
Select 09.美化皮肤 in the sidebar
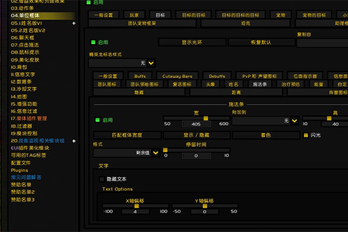[x=25, y=60]
